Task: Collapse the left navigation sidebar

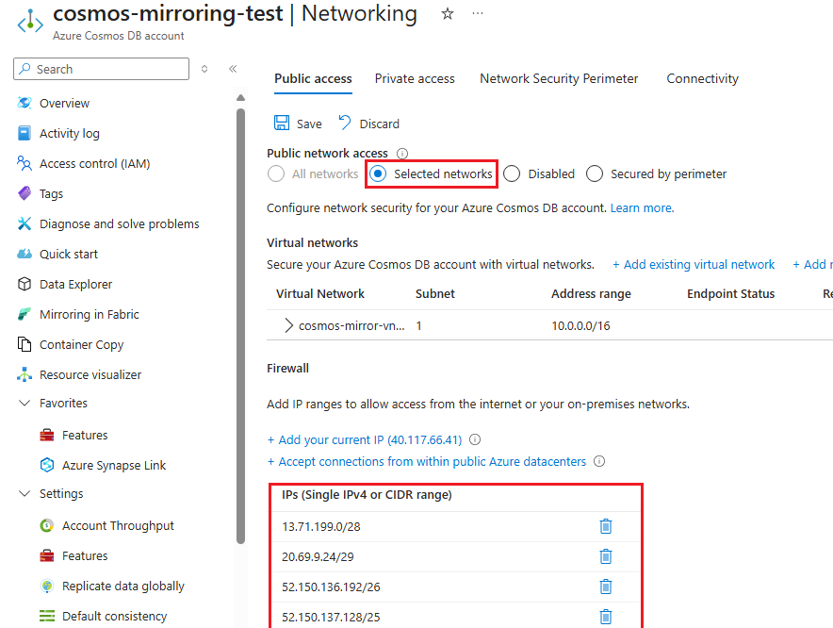Action: pyautogui.click(x=233, y=69)
